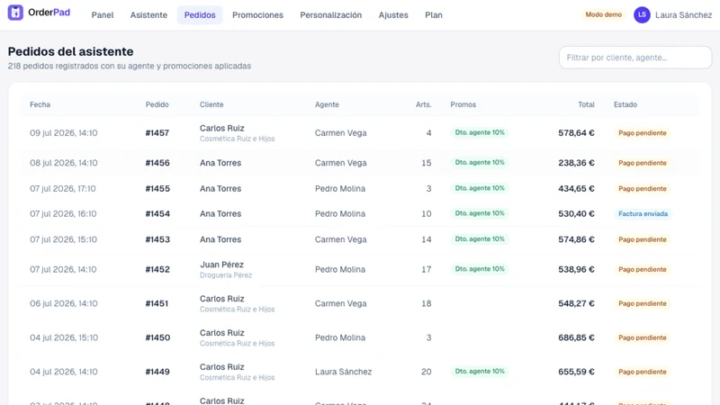The width and height of the screenshot is (720, 405).
Task: Click Pago pendiente badge for order #1457
Action: [x=642, y=132]
